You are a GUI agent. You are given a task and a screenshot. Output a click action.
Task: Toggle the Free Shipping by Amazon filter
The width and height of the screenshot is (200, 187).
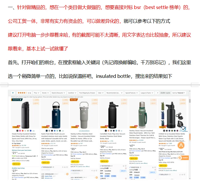[87, 93]
